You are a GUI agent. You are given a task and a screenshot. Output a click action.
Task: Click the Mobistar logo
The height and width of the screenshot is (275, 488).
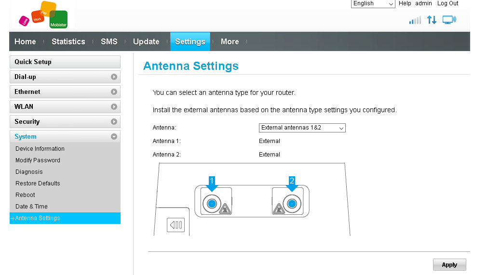pos(43,15)
